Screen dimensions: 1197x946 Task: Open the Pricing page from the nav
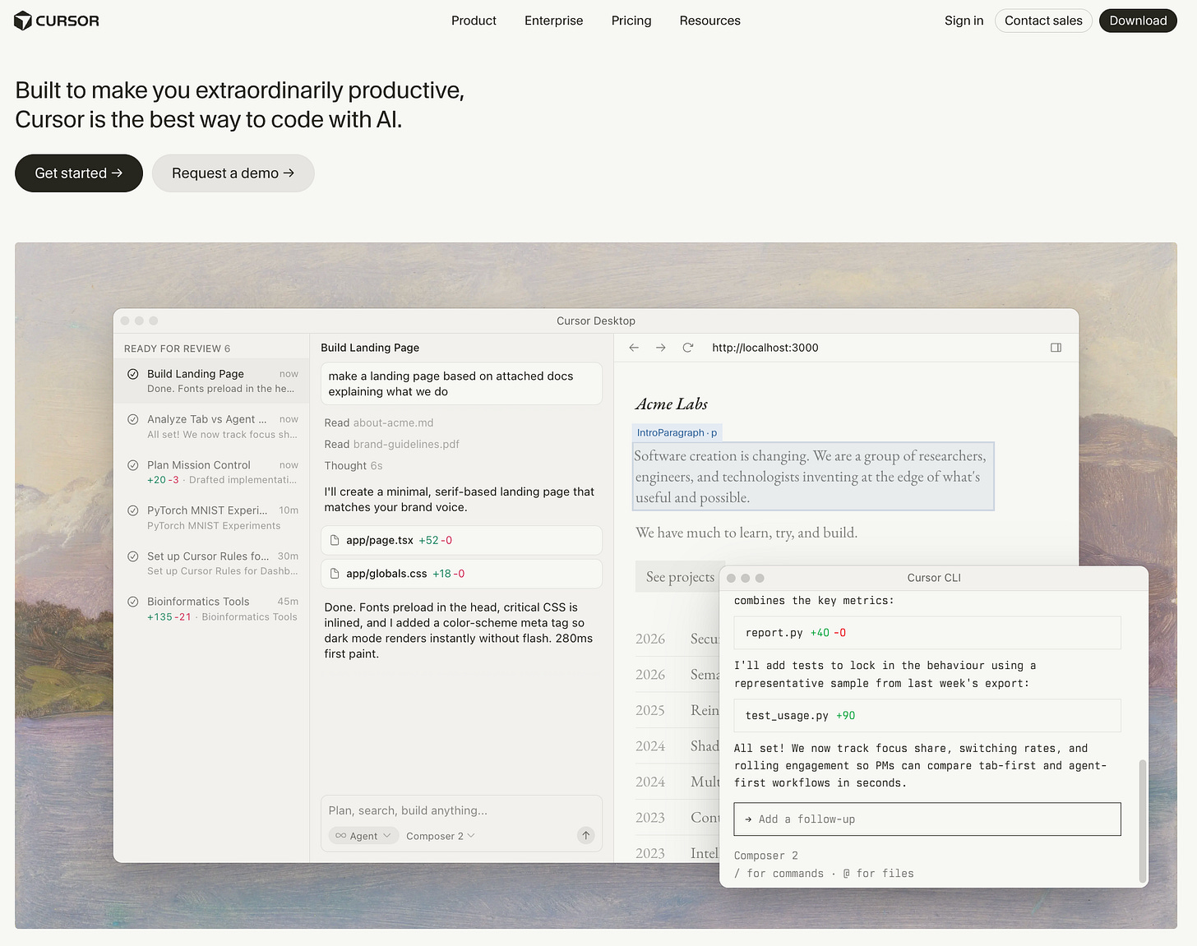[631, 21]
